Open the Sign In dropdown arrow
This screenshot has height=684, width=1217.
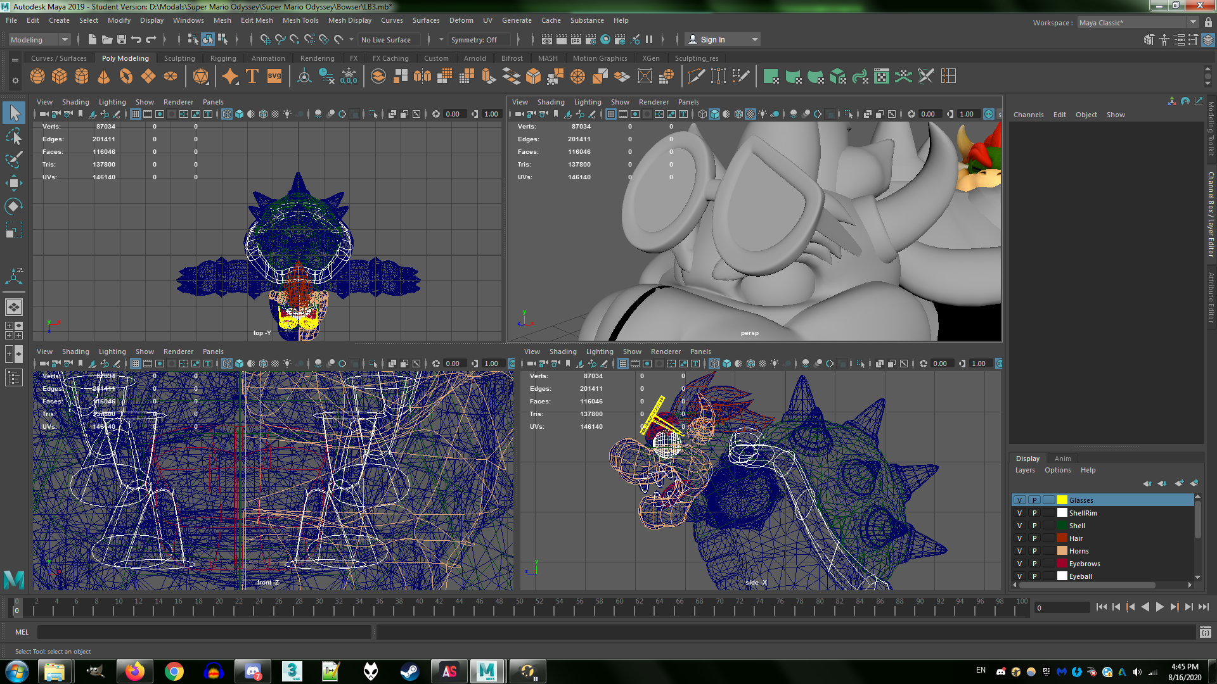[x=754, y=40]
